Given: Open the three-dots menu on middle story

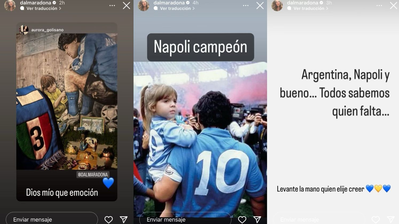Looking at the screenshot, I should 246,6.
